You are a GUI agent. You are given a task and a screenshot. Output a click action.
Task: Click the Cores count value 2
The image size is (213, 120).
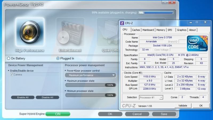click(x=182, y=97)
